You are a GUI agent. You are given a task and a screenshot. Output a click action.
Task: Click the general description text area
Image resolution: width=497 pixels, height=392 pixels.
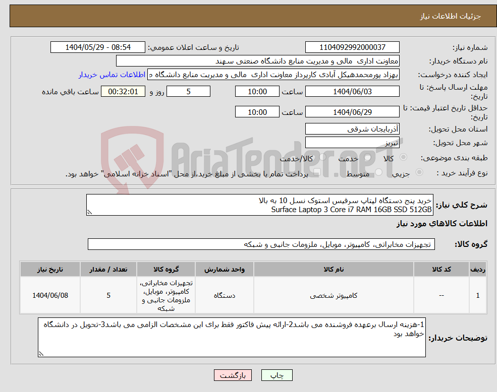click(x=259, y=205)
